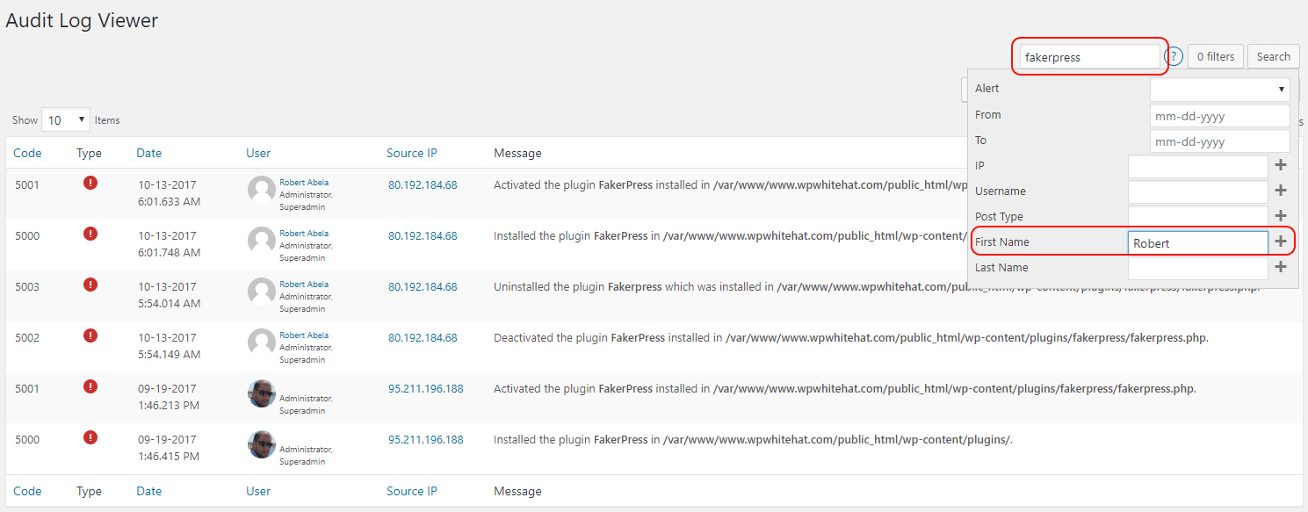Open Robert Abela link in 6:01.748 row

(x=304, y=234)
